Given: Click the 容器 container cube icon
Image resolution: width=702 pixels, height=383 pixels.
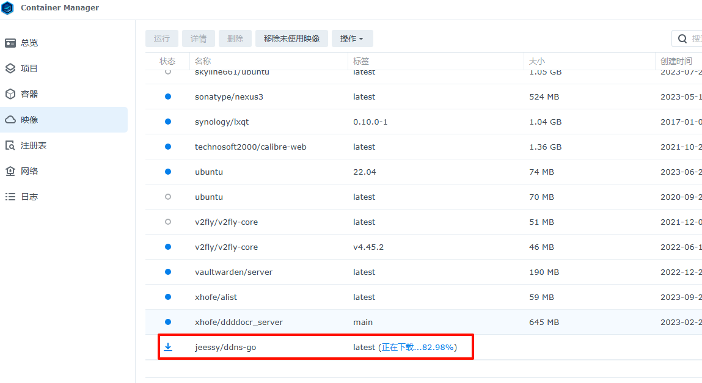Looking at the screenshot, I should pyautogui.click(x=10, y=94).
